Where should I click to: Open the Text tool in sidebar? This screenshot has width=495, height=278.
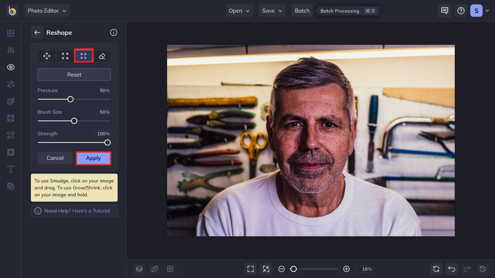(10, 169)
